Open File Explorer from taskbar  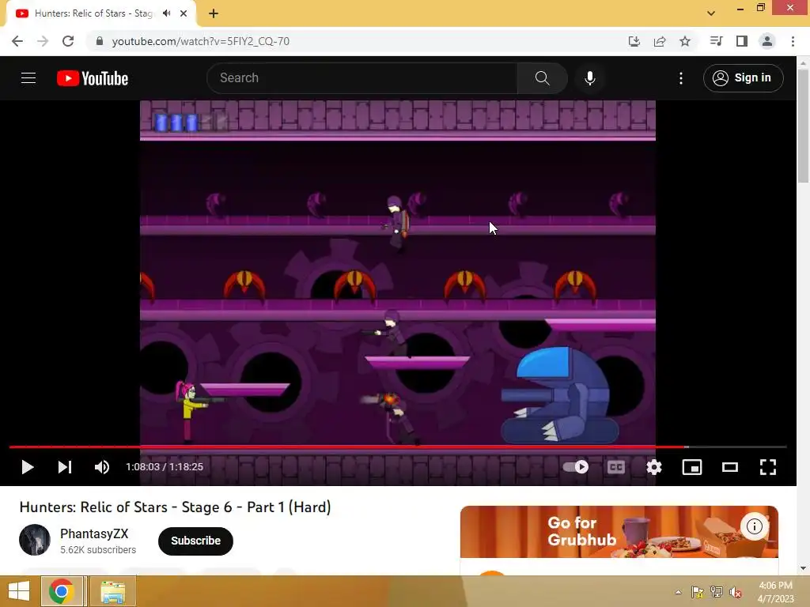click(113, 591)
